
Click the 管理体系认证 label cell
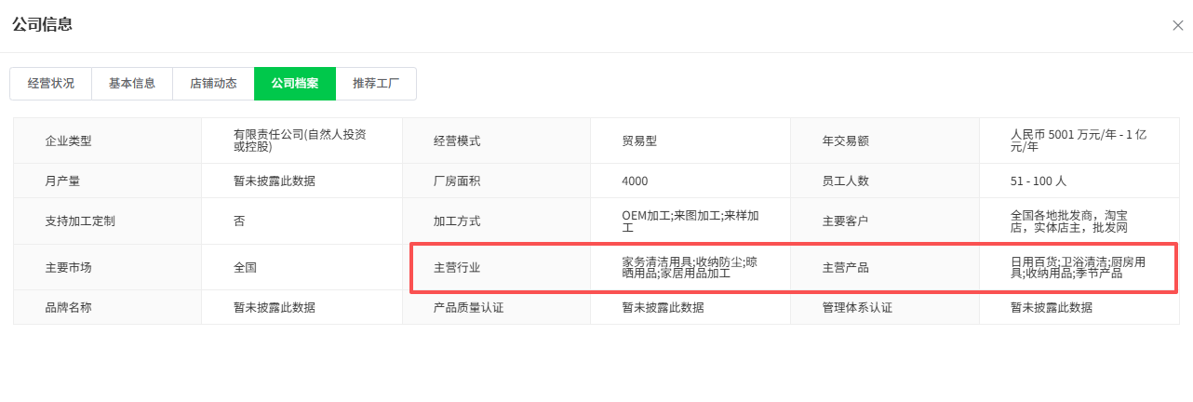(x=885, y=307)
